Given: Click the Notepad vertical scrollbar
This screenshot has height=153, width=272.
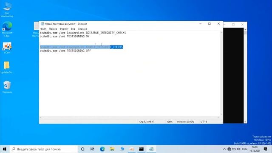Looking at the screenshot, I should [221, 73].
